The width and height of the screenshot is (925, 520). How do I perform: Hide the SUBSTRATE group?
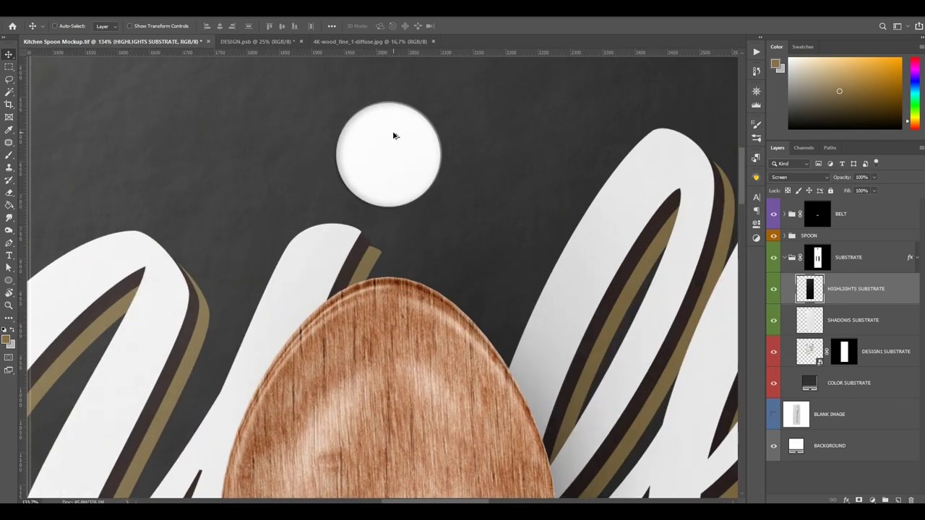[773, 257]
